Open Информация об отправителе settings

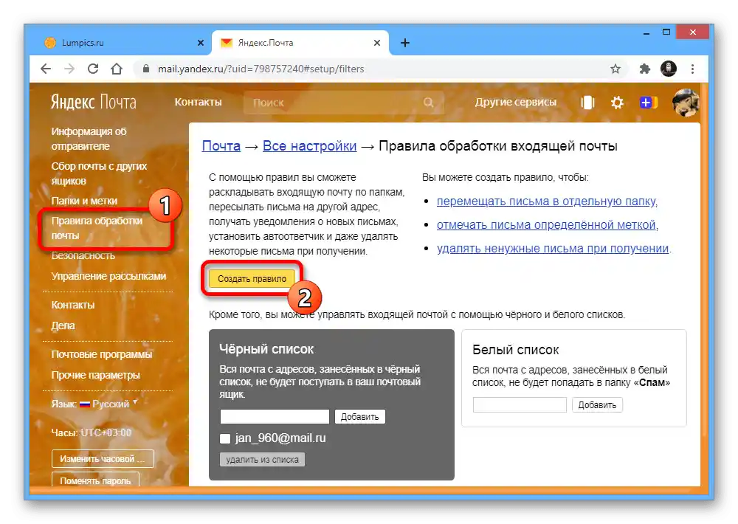(89, 139)
